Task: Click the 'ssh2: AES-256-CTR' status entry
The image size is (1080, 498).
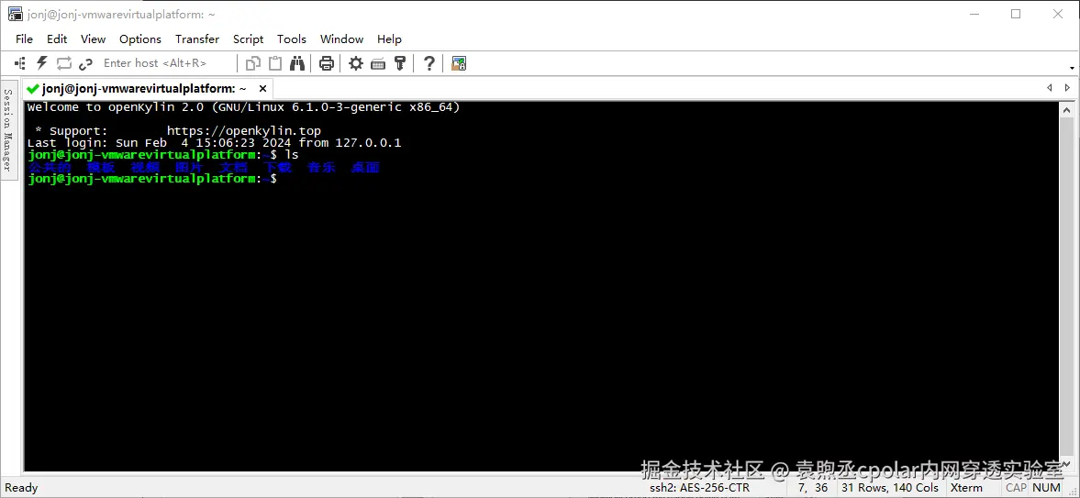Action: coord(699,488)
